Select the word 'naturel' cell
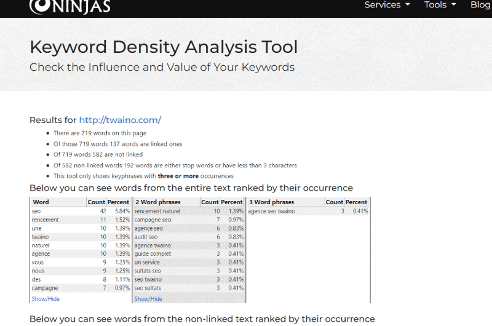 coord(41,245)
